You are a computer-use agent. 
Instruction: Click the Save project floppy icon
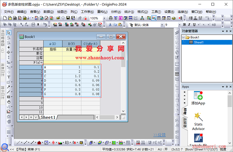tap(68, 18)
